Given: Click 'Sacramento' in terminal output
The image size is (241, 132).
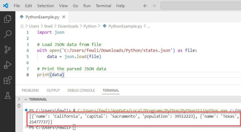Looking at the screenshot, I should coord(124,116).
